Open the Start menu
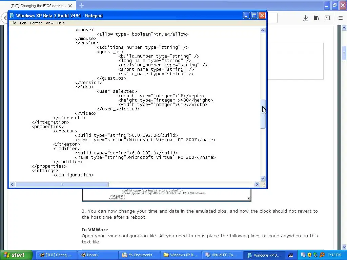The height and width of the screenshot is (260, 347). pos(16,255)
